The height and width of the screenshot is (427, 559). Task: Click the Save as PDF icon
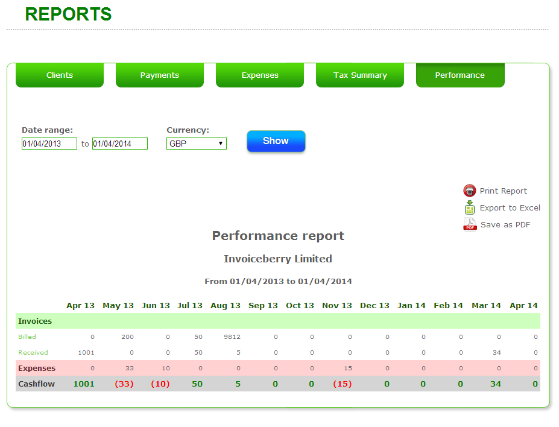470,224
